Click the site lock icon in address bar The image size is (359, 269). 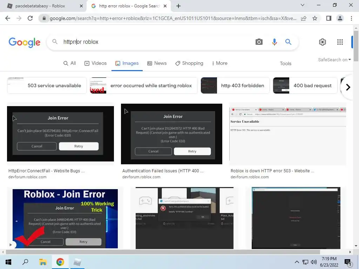(x=44, y=18)
